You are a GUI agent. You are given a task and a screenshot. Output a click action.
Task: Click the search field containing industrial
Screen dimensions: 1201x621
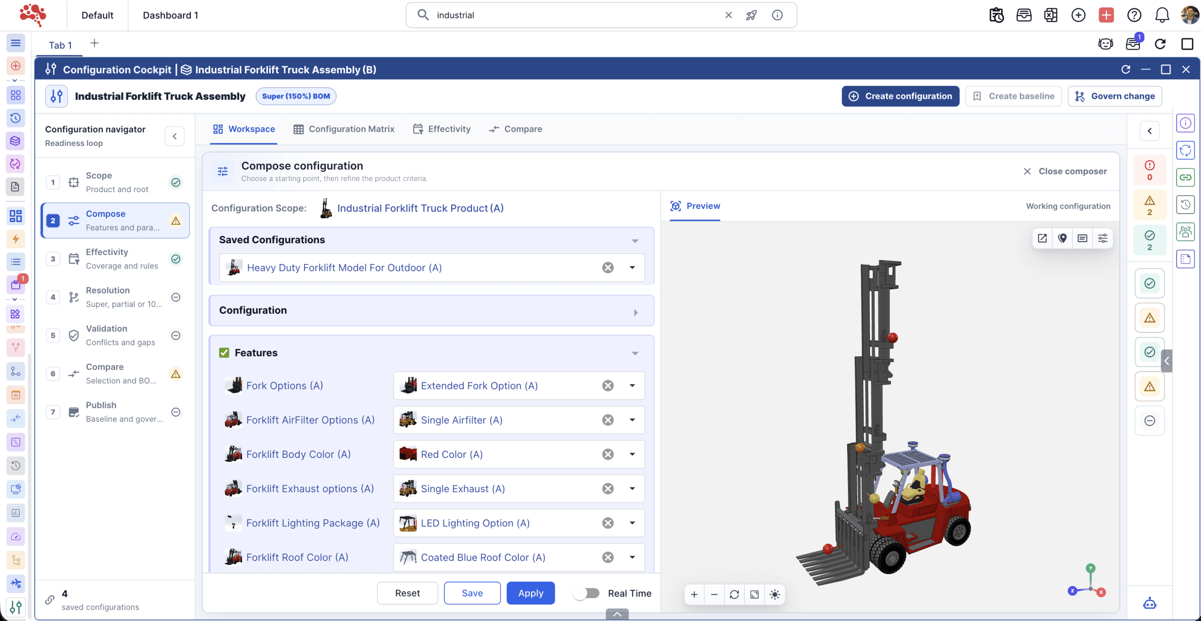[577, 15]
